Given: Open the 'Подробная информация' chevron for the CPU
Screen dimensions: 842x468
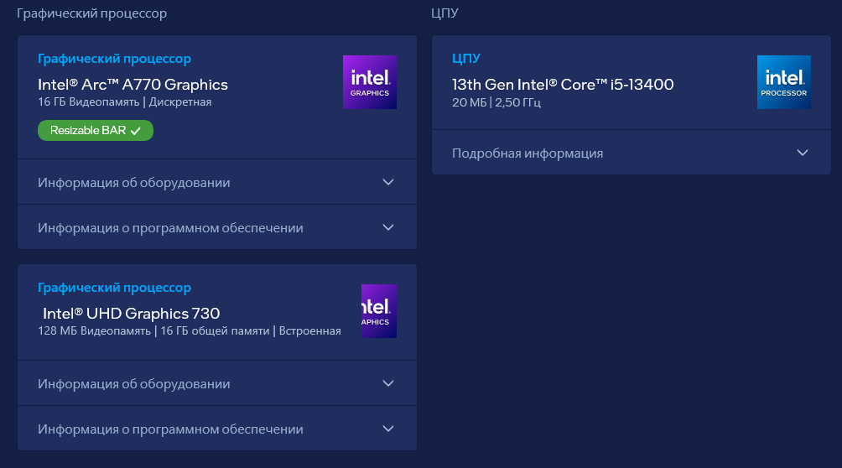Looking at the screenshot, I should 803,153.
